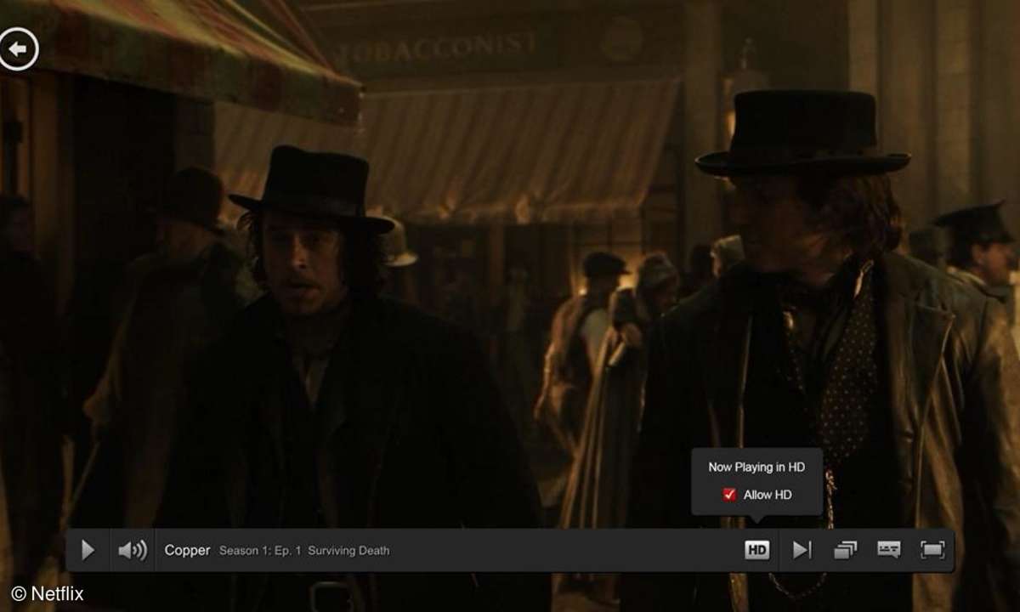The width and height of the screenshot is (1020, 612).
Task: Click the HD quality icon
Action: click(x=756, y=550)
